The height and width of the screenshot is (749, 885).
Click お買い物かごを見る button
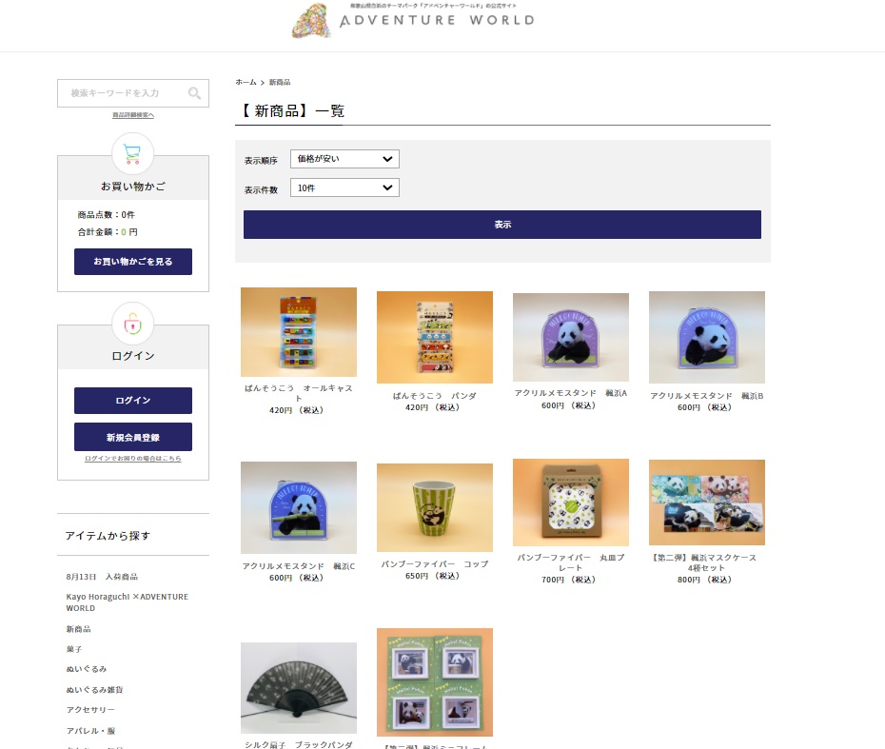point(133,262)
